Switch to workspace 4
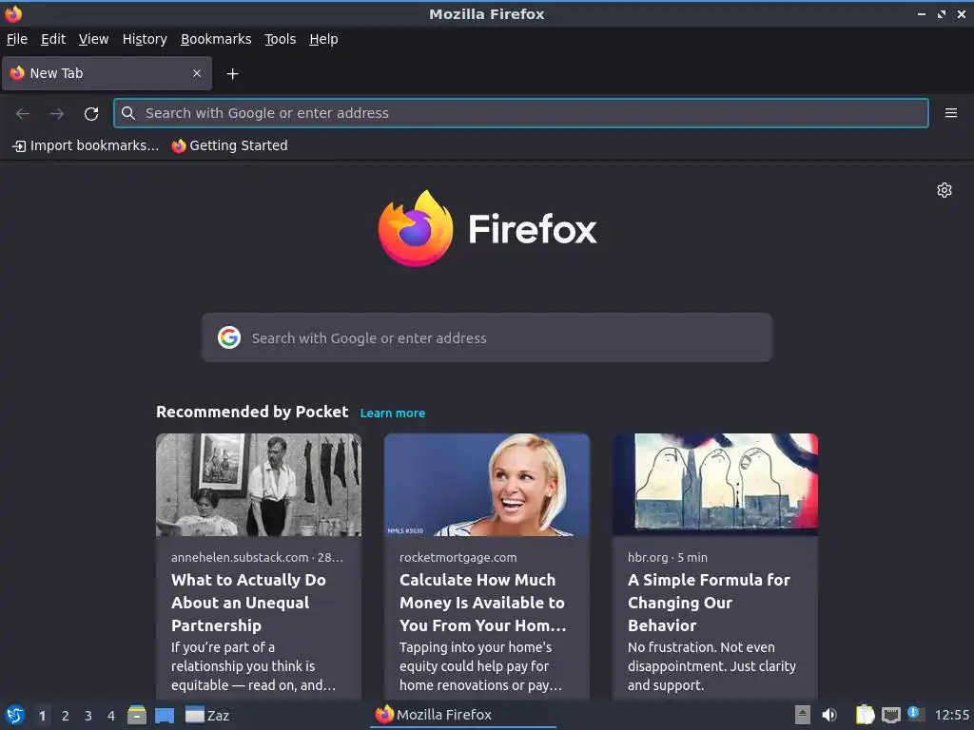Screen dimensions: 974x730 pos(111,716)
